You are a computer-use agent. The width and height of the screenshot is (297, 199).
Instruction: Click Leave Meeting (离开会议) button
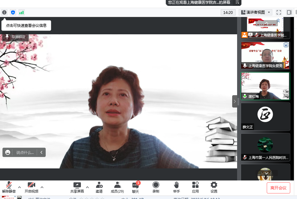(x=278, y=188)
